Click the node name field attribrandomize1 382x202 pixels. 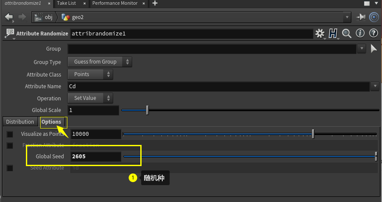point(192,34)
